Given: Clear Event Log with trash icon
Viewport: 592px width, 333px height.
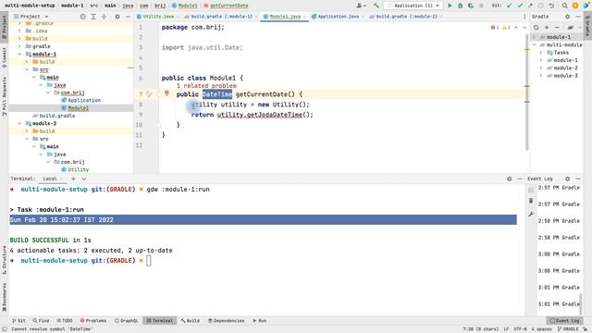Looking at the screenshot, I should [531, 201].
